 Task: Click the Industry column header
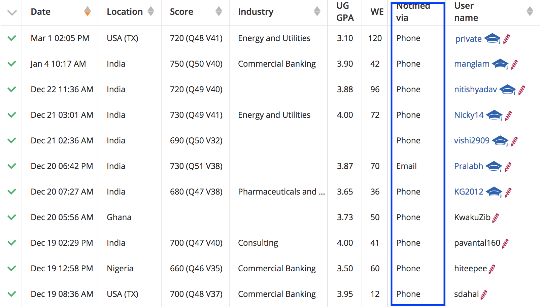click(x=256, y=11)
